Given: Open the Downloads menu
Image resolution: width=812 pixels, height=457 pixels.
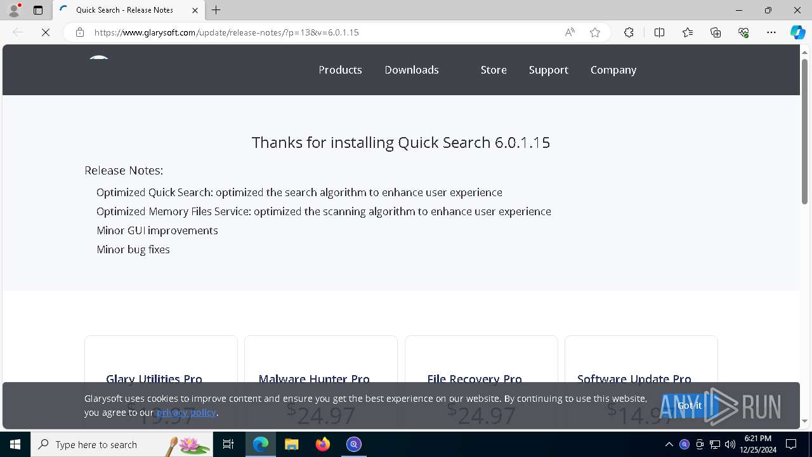Looking at the screenshot, I should click(x=412, y=70).
